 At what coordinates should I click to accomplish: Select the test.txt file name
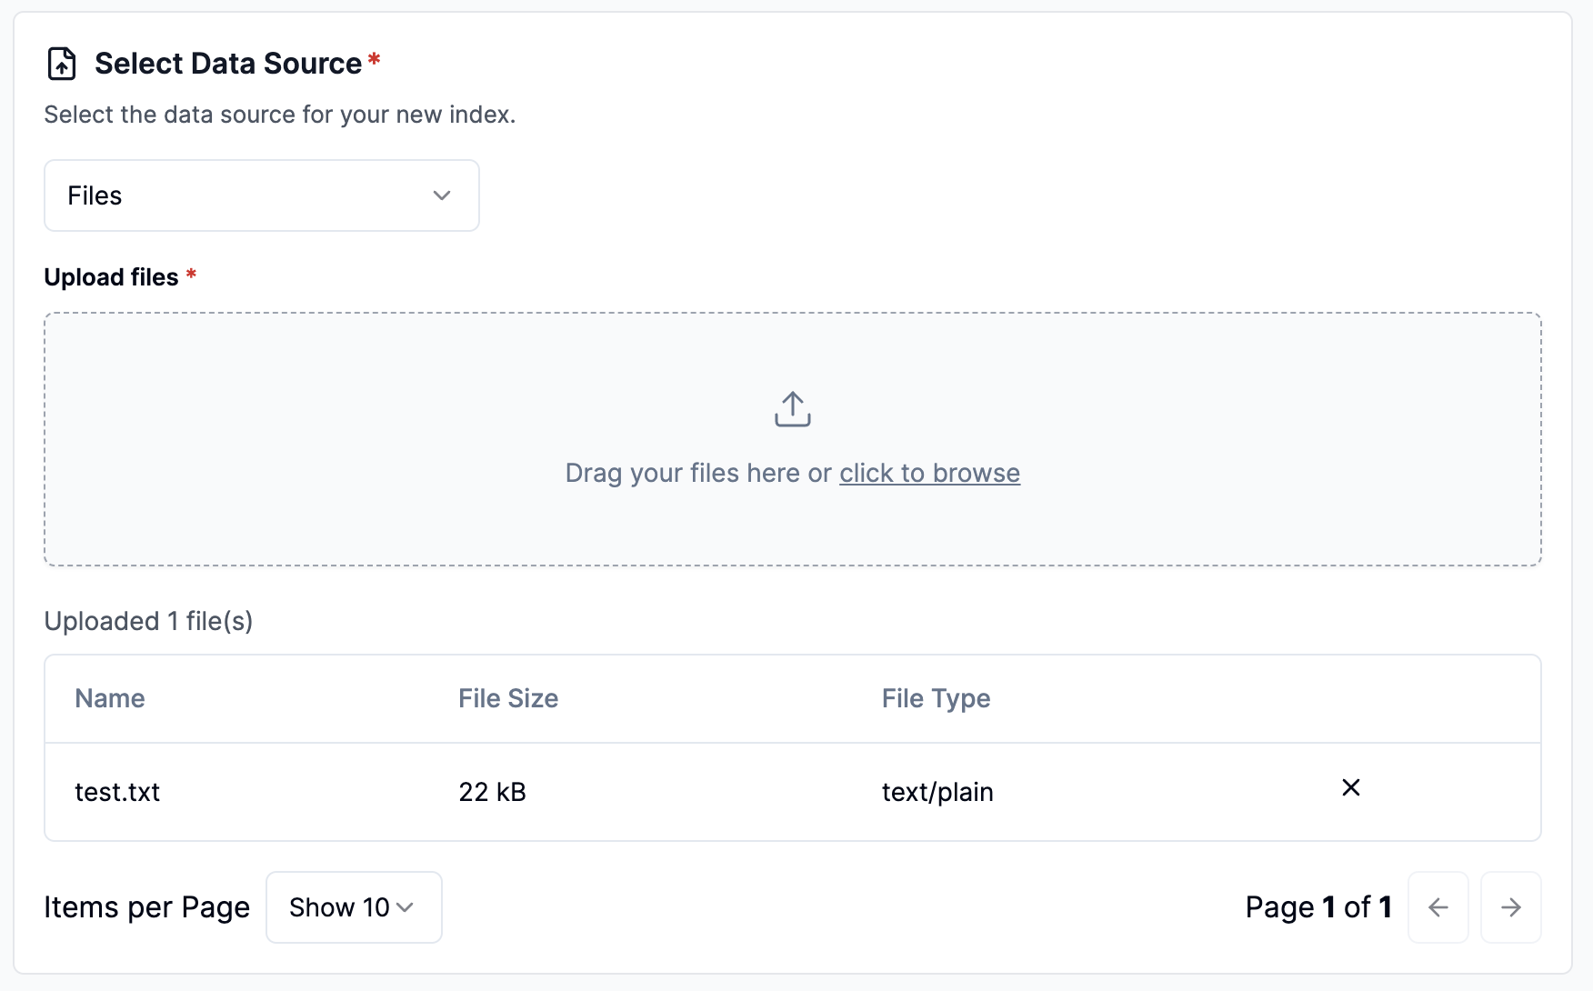pos(117,792)
